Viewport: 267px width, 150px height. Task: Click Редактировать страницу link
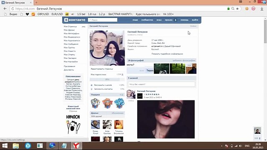(102, 69)
